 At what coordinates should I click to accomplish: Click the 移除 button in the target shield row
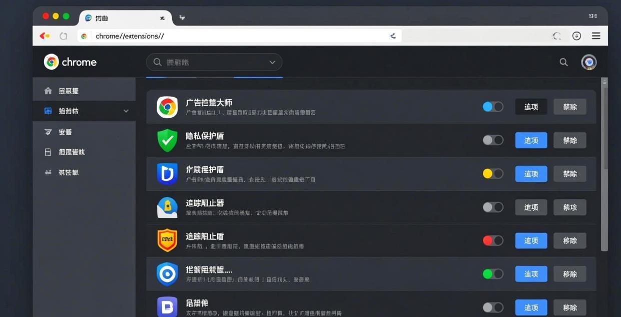(570, 274)
